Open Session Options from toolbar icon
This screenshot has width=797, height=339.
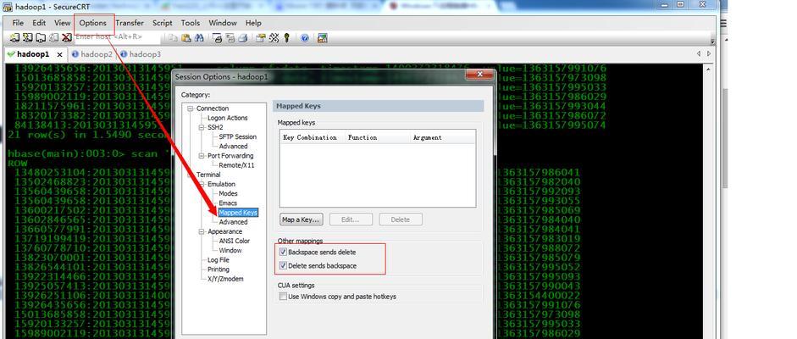tap(261, 37)
